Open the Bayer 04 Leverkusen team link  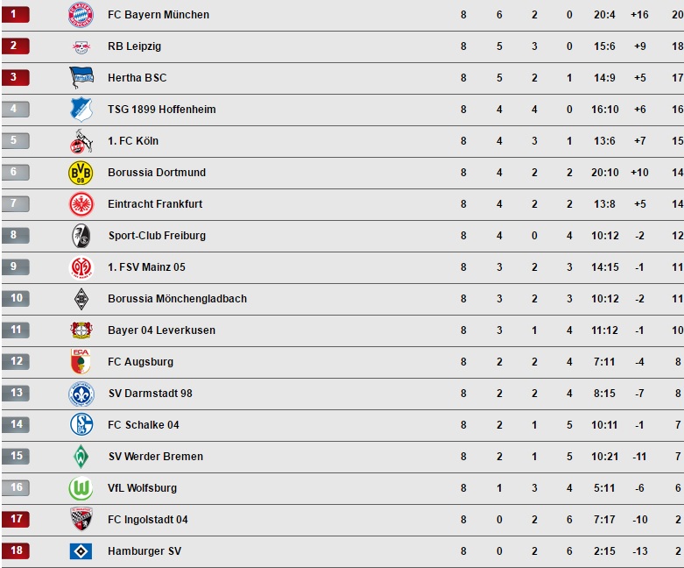pyautogui.click(x=162, y=330)
